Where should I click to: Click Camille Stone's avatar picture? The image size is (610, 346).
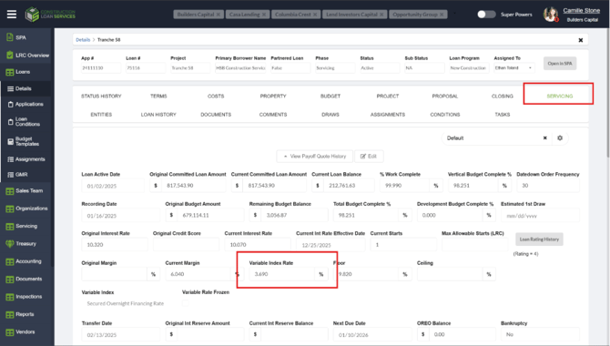tap(551, 15)
